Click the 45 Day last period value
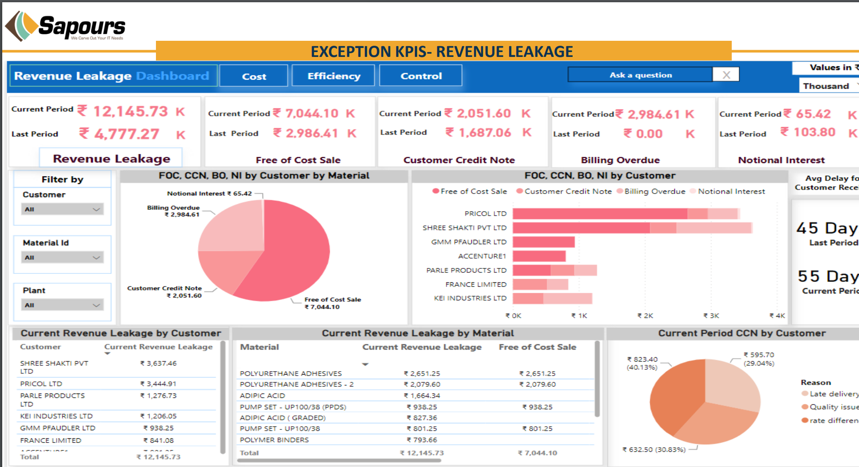The width and height of the screenshot is (859, 467). click(827, 228)
